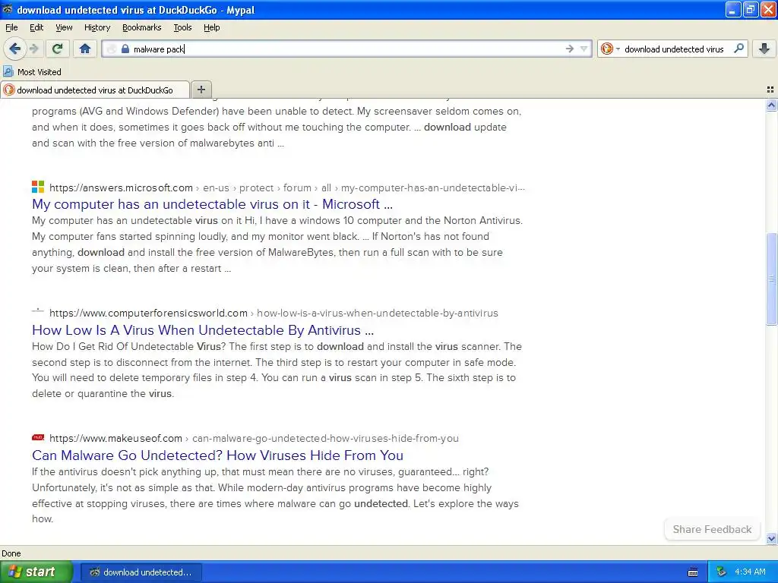Reload the page with the refresh icon
The image size is (778, 583).
pos(57,49)
